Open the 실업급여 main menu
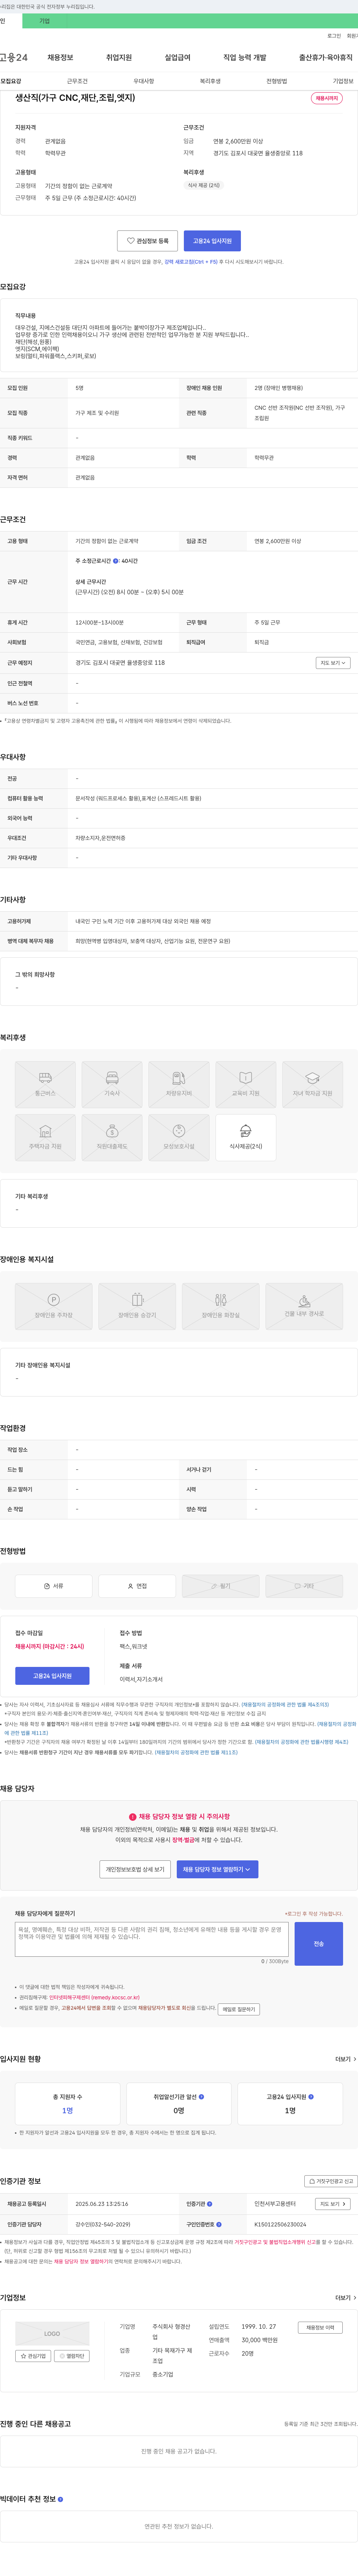The width and height of the screenshot is (358, 2576). point(178,58)
